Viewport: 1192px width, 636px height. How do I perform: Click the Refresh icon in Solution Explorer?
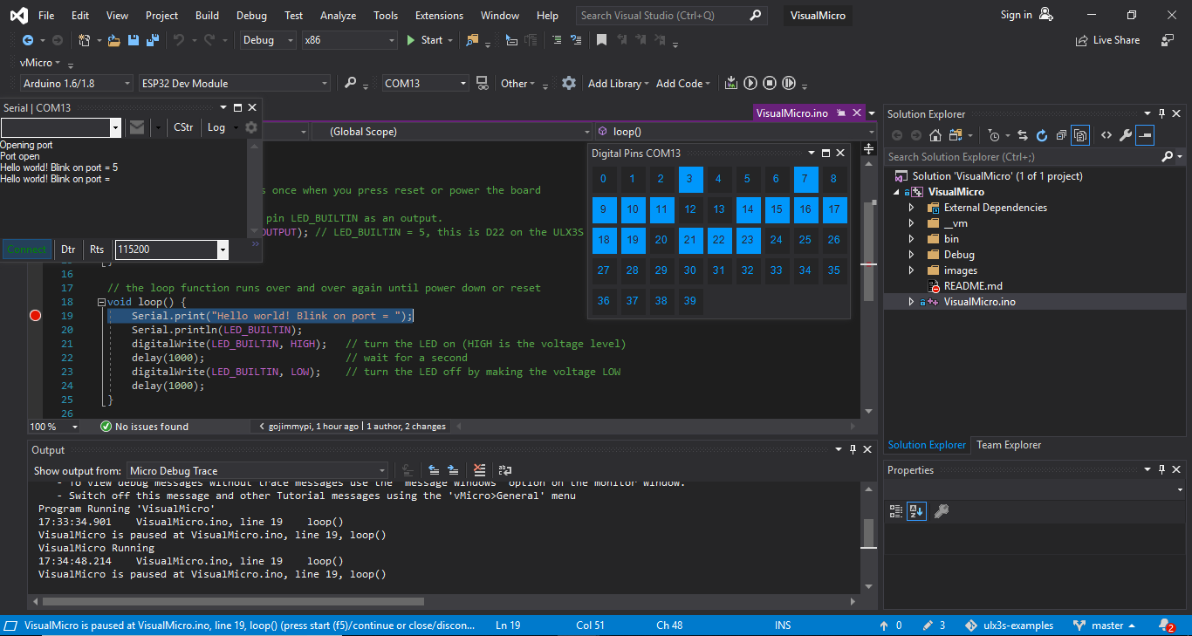[1042, 135]
